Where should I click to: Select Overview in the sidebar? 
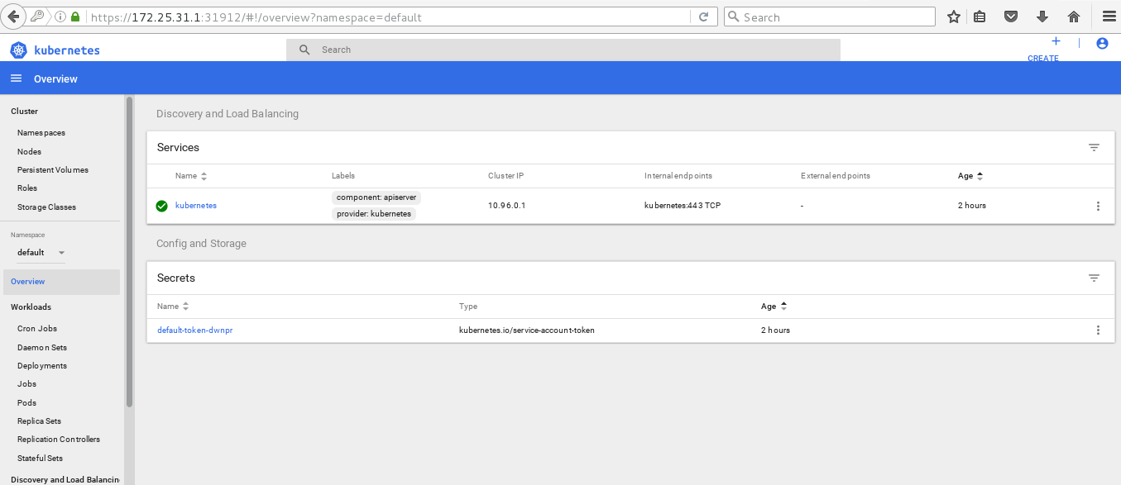point(61,282)
